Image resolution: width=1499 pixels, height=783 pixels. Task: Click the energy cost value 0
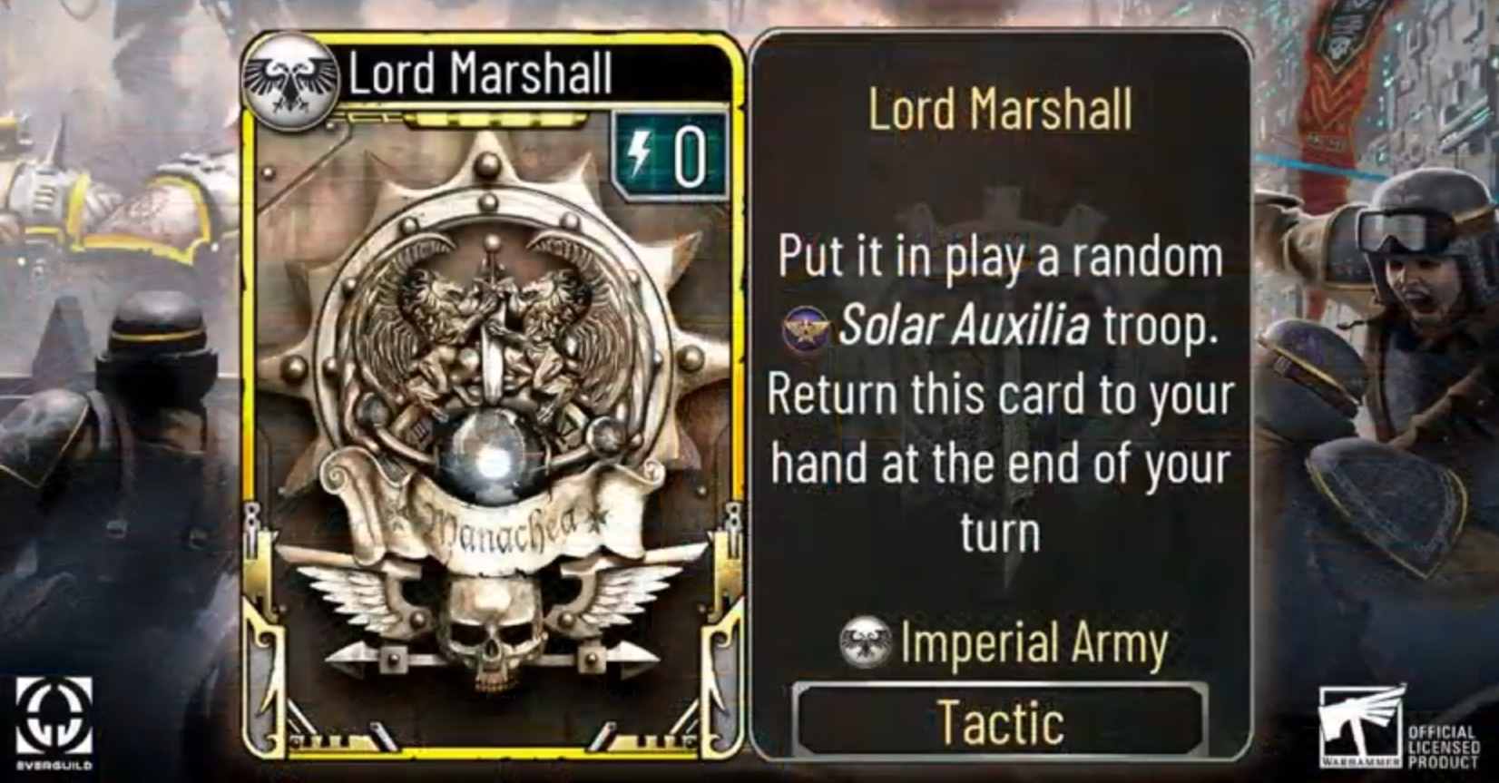[690, 156]
